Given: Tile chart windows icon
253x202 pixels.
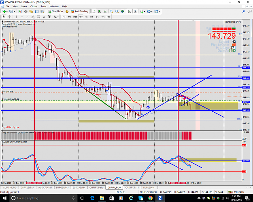Looking at the screenshot, I should pyautogui.click(x=123, y=11).
